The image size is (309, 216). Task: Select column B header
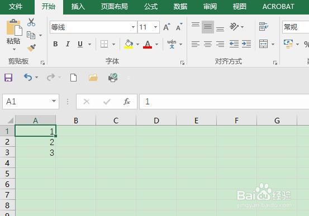(76, 121)
